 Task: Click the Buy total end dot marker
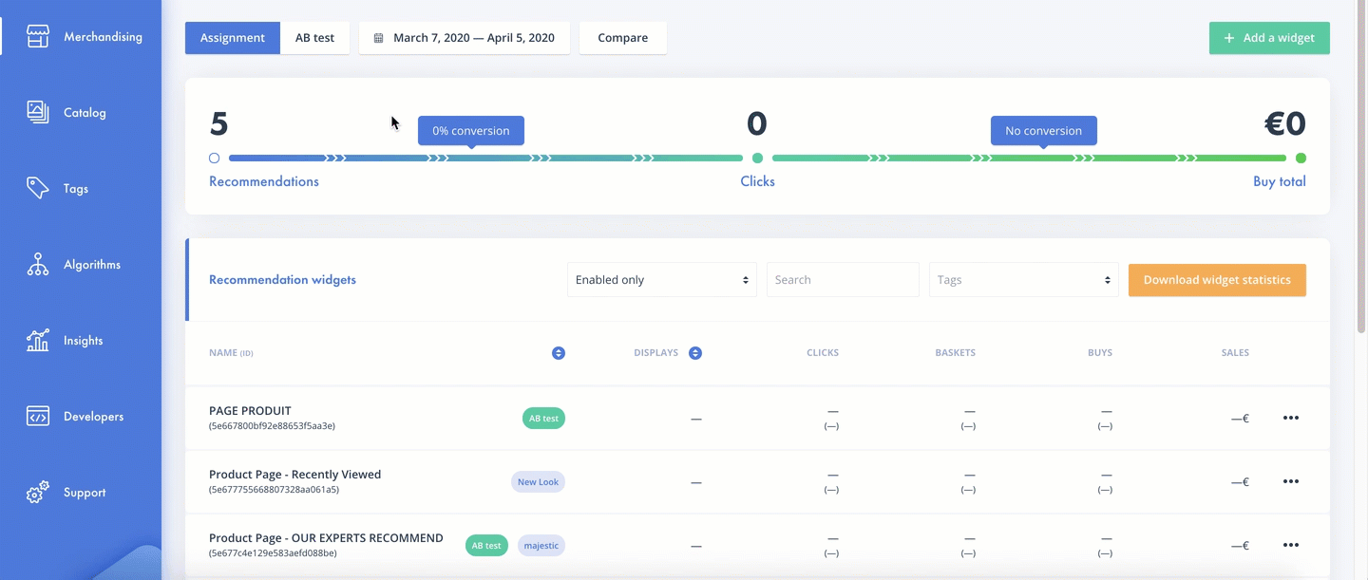click(x=1301, y=159)
